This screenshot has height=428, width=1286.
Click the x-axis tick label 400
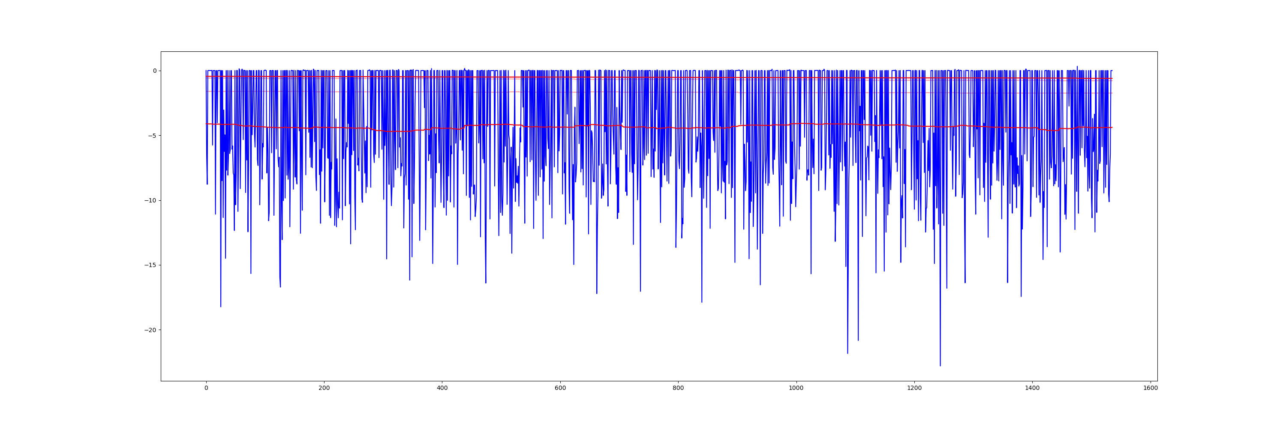click(442, 388)
